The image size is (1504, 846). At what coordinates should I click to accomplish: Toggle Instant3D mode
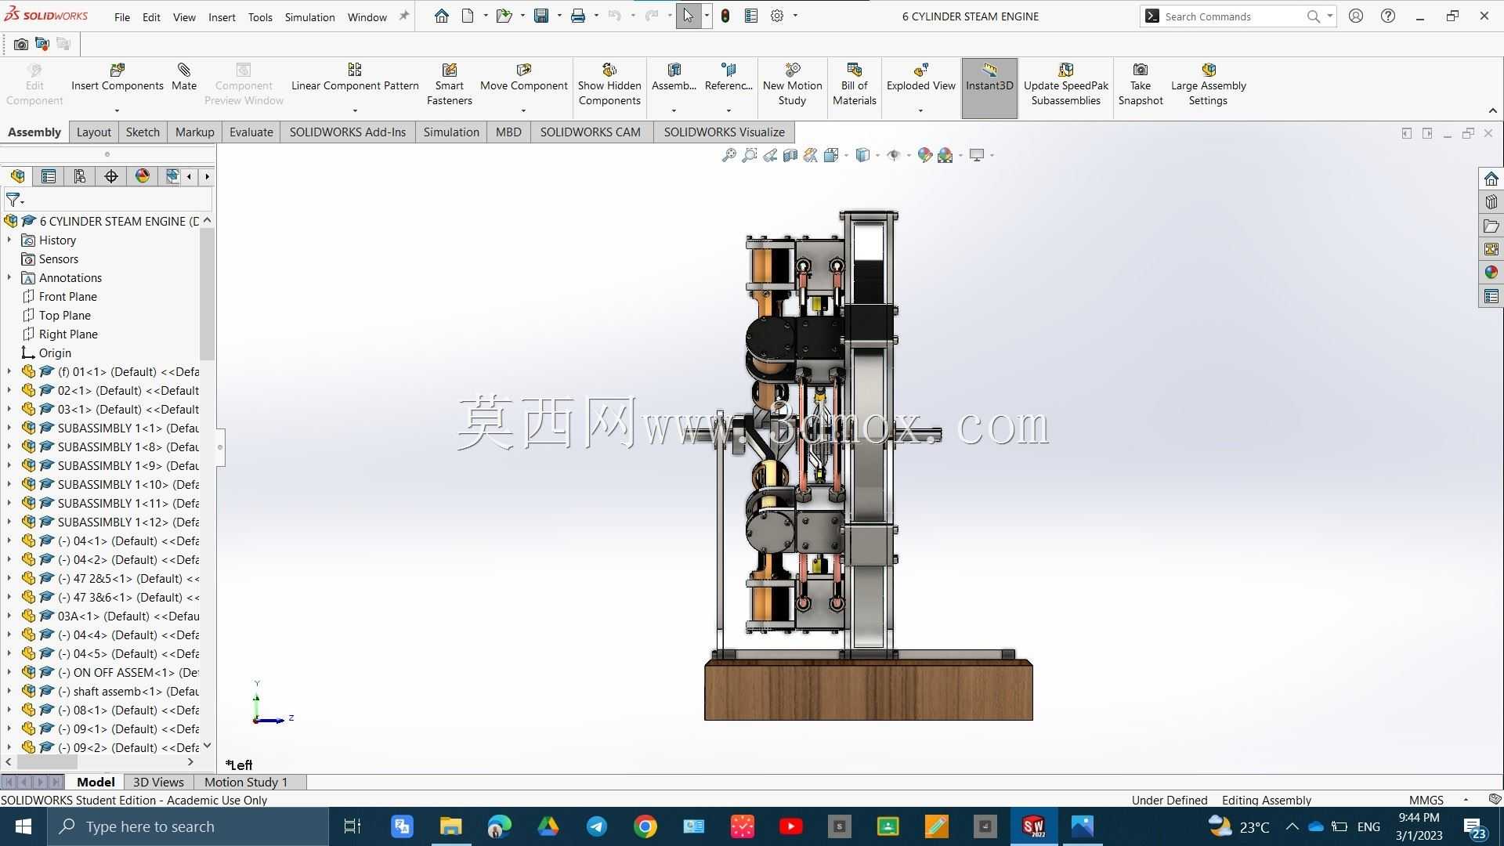pyautogui.click(x=989, y=88)
